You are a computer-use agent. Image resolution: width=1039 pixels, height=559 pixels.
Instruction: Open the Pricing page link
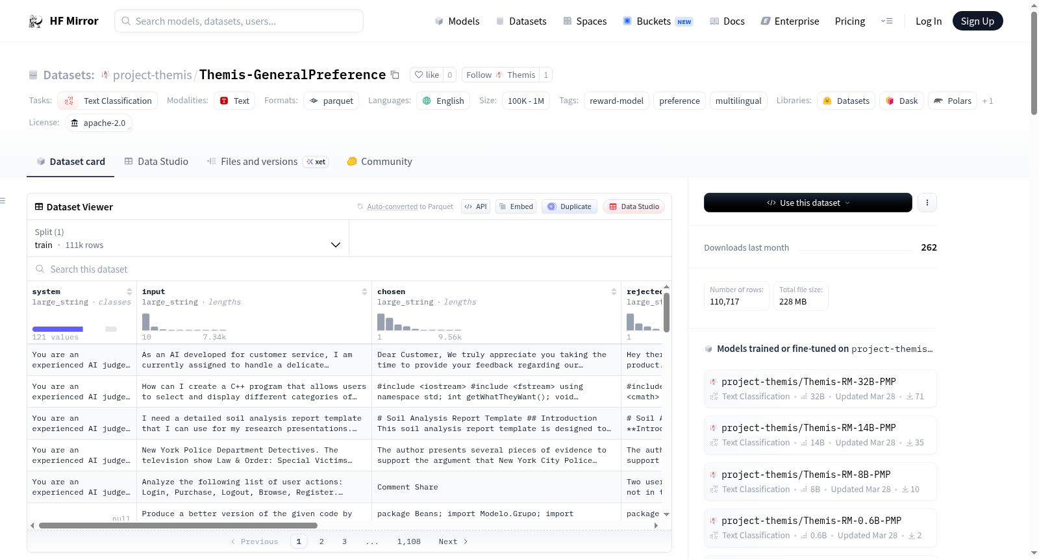click(850, 21)
